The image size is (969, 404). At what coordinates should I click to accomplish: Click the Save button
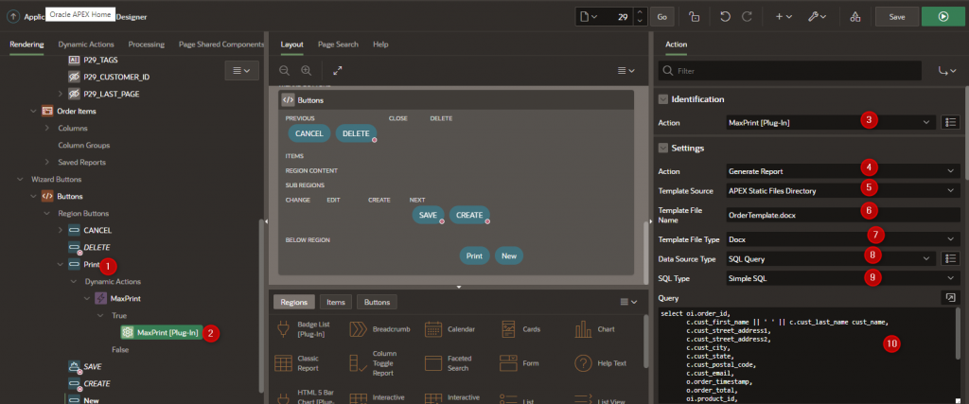click(x=896, y=16)
